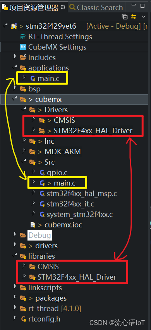Select the system_stm32f4xx.c file name
The image size is (151, 330).
pyautogui.click(x=80, y=215)
